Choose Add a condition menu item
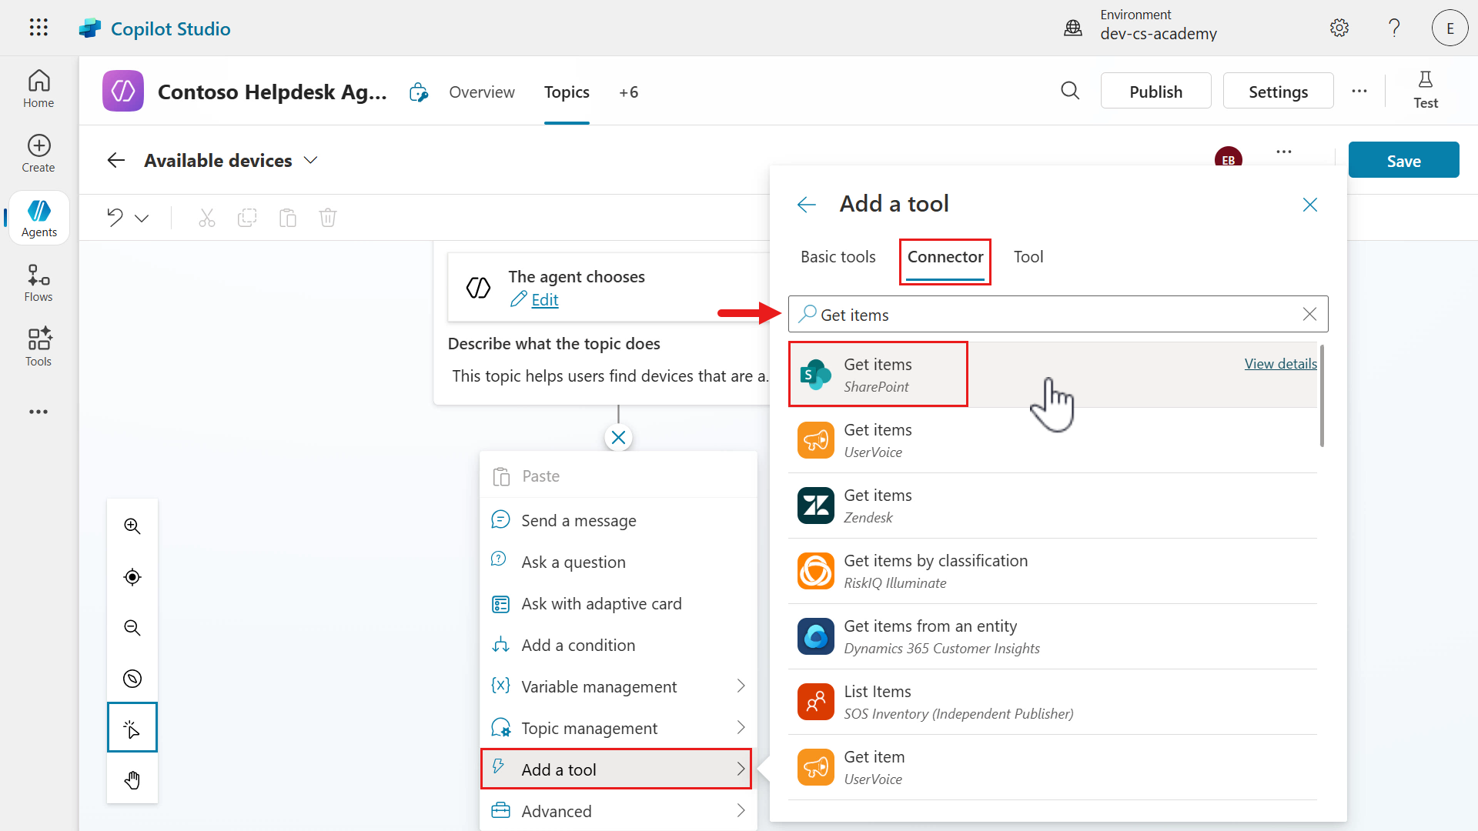Viewport: 1478px width, 831px height. [x=578, y=645]
